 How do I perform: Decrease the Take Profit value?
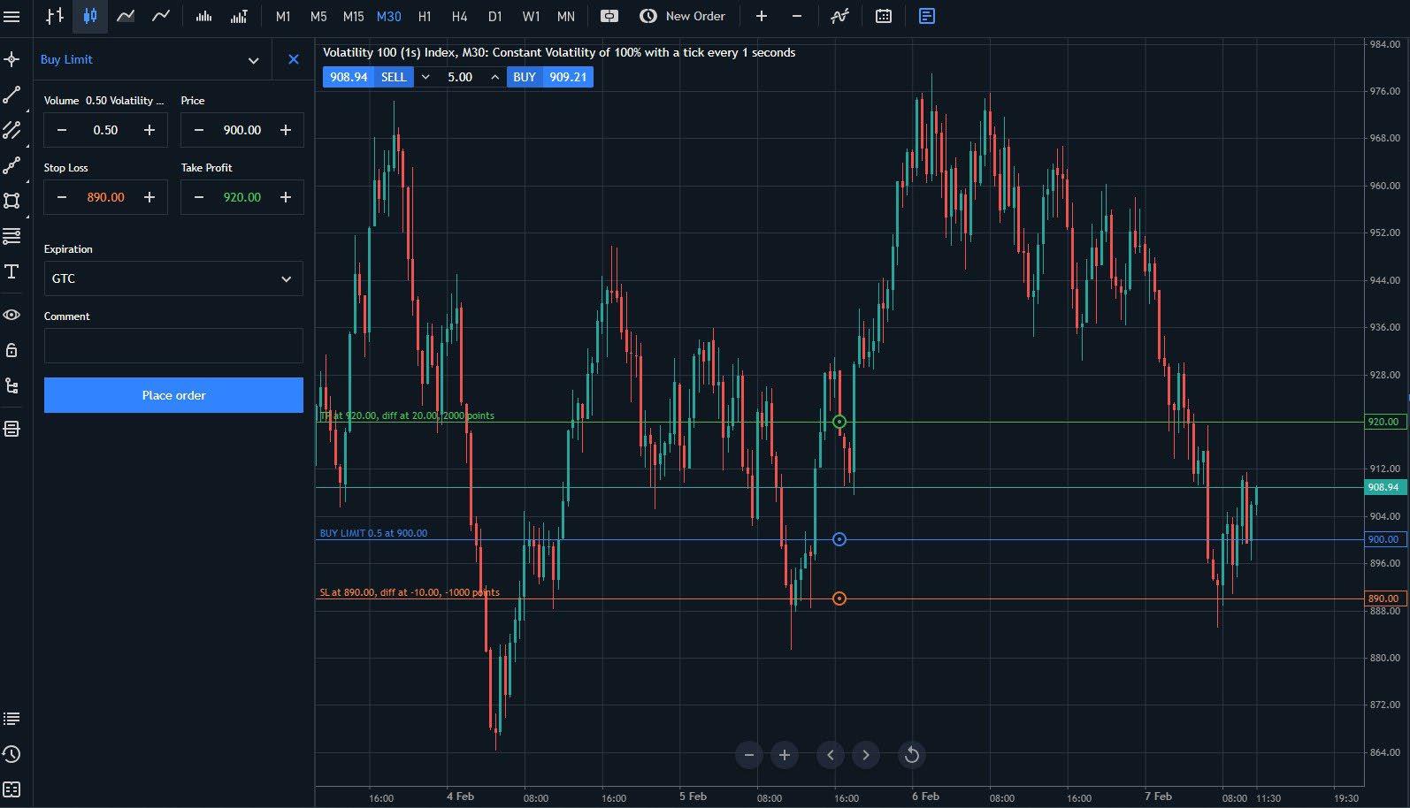pos(199,197)
